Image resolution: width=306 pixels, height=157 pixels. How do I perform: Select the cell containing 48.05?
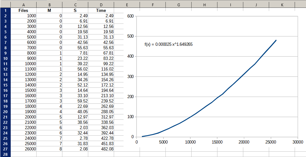click(75, 112)
